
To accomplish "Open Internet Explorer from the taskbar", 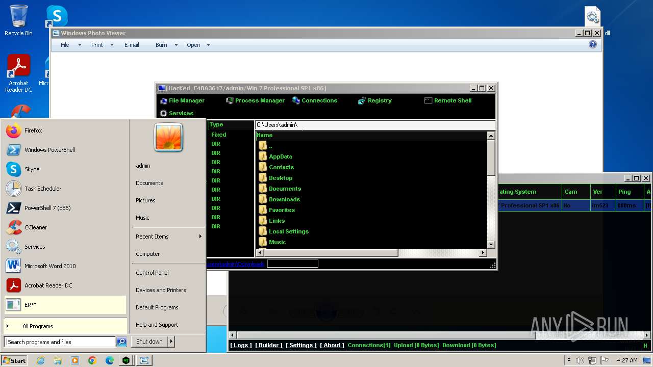I will 40,360.
